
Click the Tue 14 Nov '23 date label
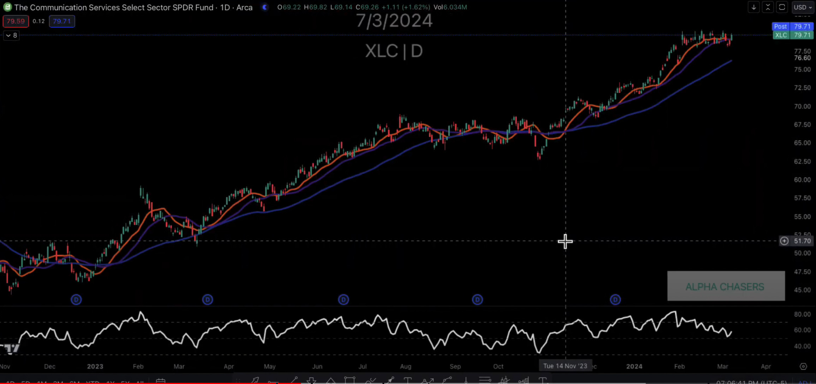565,366
